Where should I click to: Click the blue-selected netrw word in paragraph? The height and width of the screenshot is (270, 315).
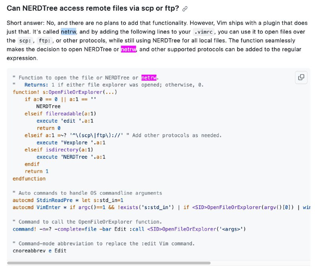[69, 32]
